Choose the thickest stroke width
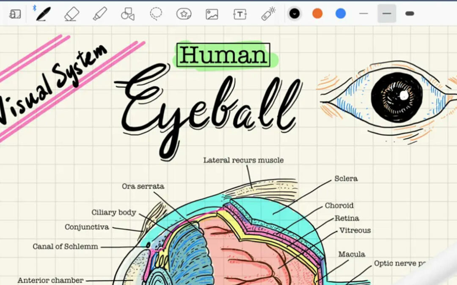This screenshot has height=285, width=457. click(410, 14)
